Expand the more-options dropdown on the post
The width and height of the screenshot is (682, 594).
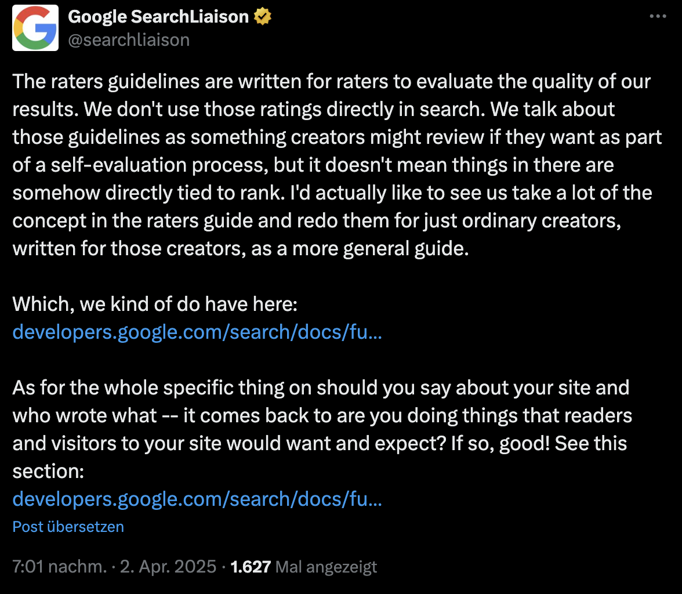[659, 16]
